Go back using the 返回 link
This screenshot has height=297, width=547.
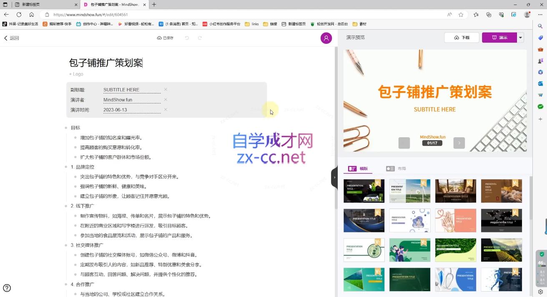12,38
